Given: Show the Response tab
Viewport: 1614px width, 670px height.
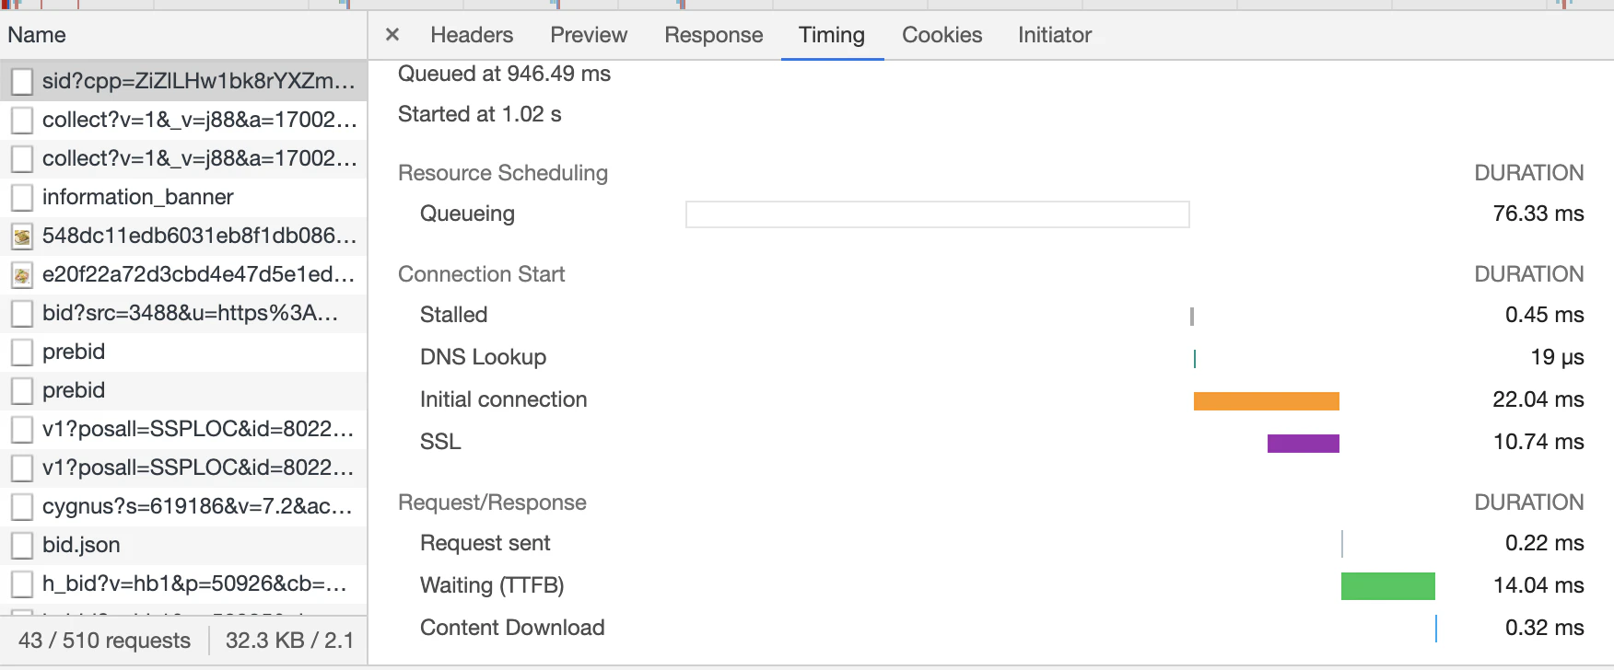Looking at the screenshot, I should click(714, 35).
